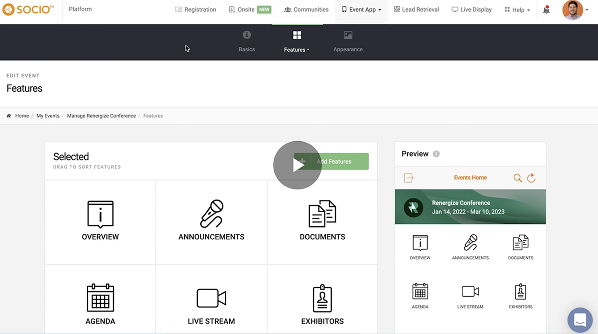Click the preview exit icon
This screenshot has width=598, height=334.
tap(409, 178)
